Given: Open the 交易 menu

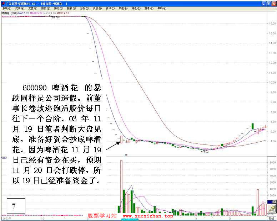Looking at the screenshot, I should point(20,8).
